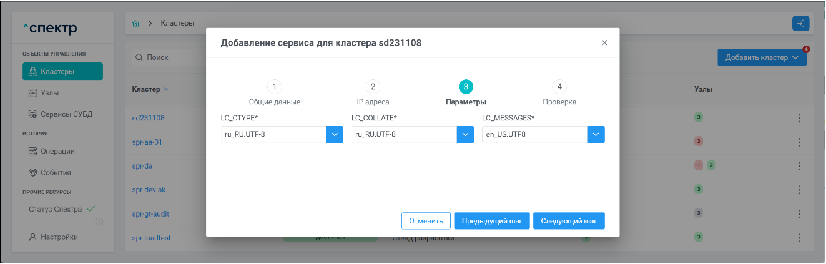Screen dimensions: 826x264
Task: Collapse the sidebar using arrow icon
Action: tap(99, 222)
